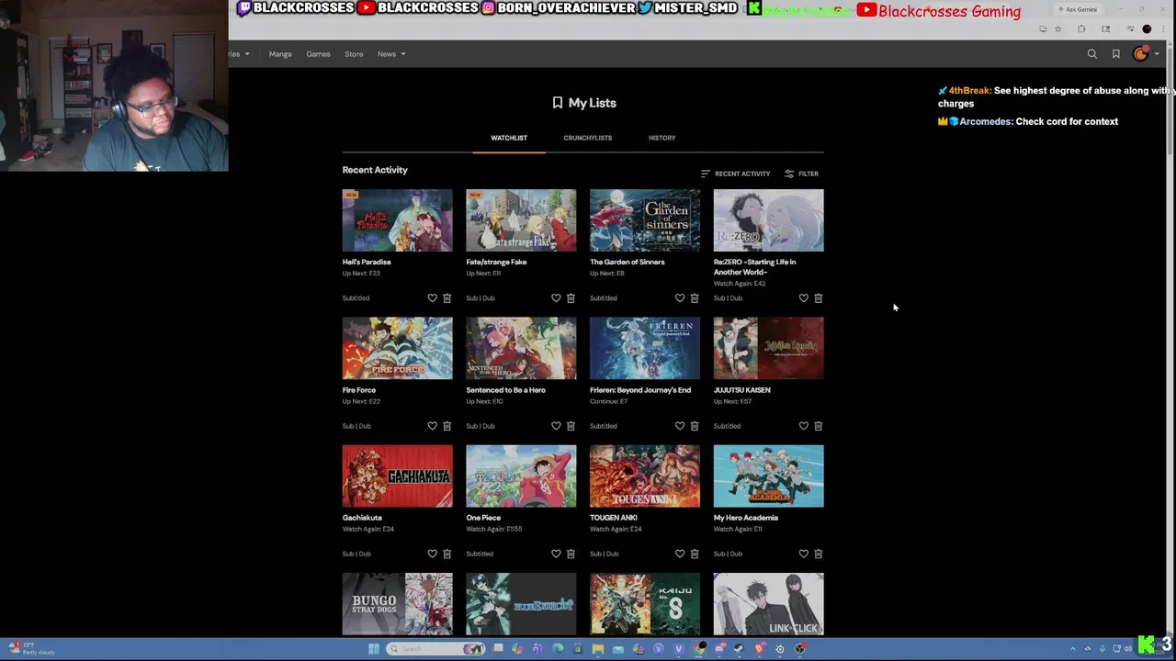This screenshot has height=661, width=1176.
Task: Open My Hero Academia title link
Action: pos(746,518)
